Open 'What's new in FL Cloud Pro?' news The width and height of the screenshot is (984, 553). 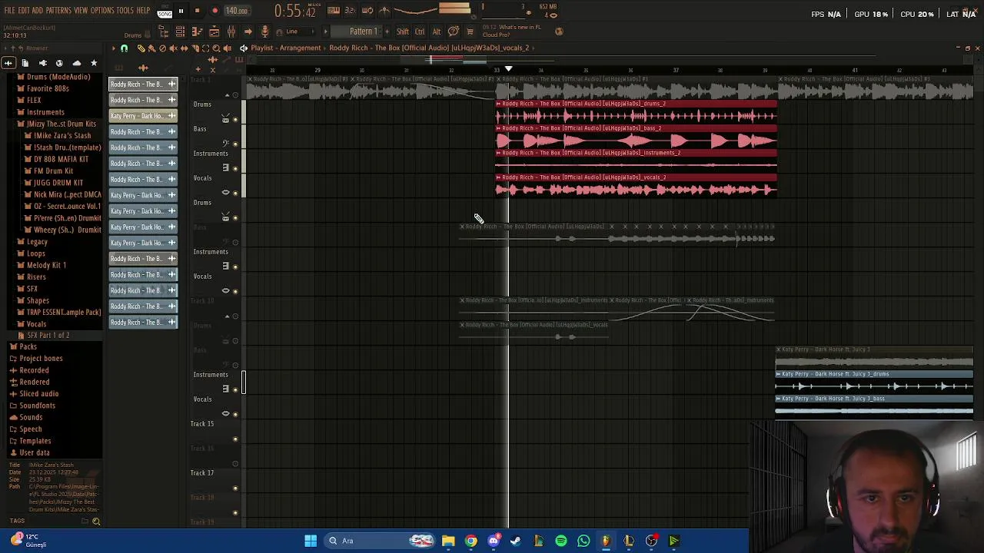pos(511,31)
